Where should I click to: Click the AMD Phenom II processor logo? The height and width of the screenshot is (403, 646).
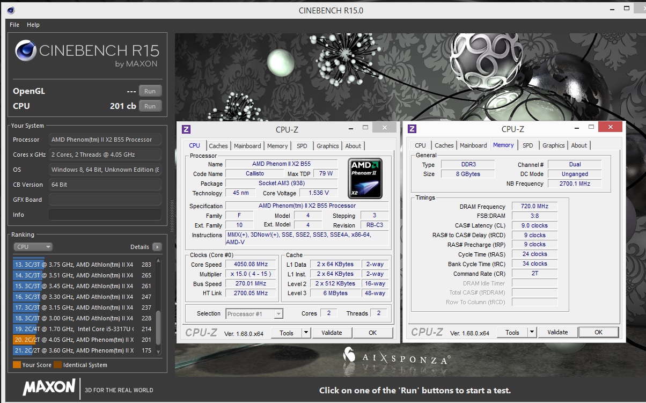(x=365, y=178)
